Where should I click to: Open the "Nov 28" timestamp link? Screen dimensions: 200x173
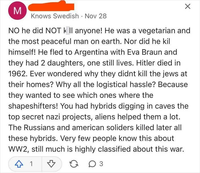point(95,16)
